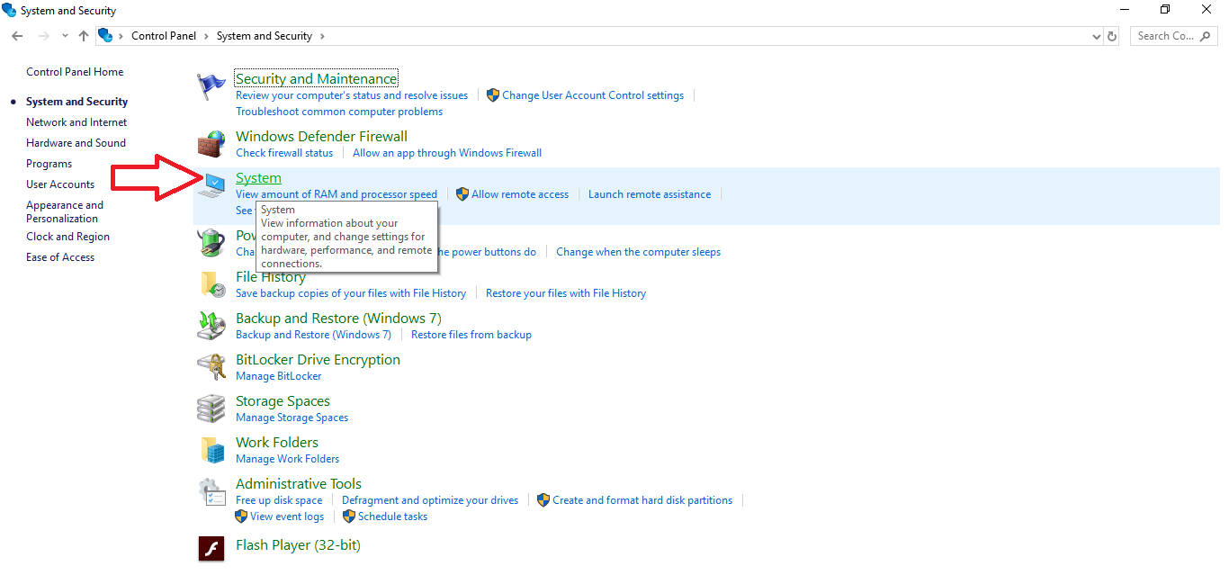Click Restore your files with File History
The image size is (1229, 575).
coord(566,293)
